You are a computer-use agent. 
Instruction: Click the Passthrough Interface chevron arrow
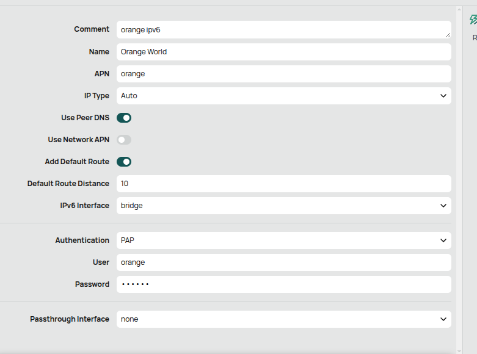443,319
